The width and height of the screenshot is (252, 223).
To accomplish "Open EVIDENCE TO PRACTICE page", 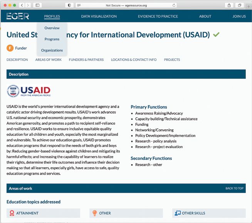I will [158, 17].
